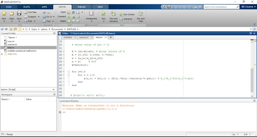Switch to the Untitled editor tab
The height and width of the screenshot is (137, 257).
coord(68,37)
